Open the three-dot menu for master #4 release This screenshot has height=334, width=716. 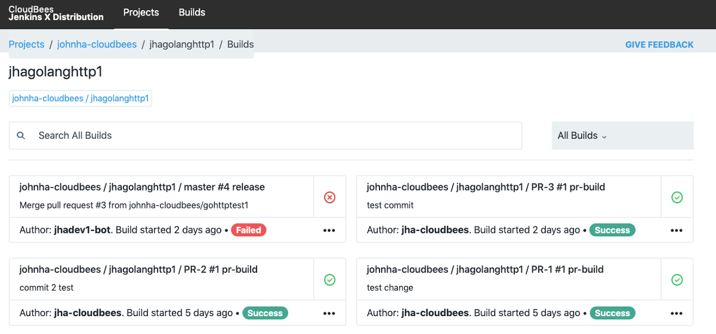click(329, 230)
